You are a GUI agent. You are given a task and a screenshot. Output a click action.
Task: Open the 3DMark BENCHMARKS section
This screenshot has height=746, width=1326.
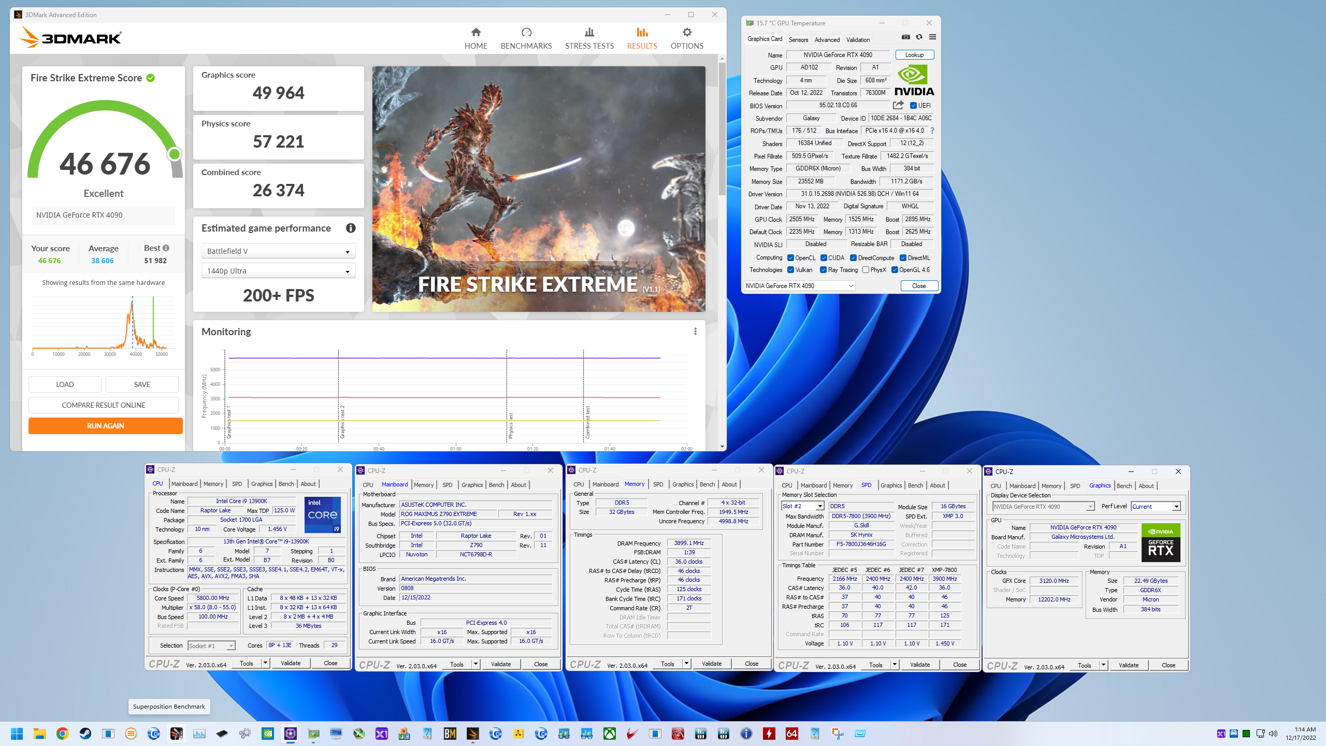(x=526, y=39)
